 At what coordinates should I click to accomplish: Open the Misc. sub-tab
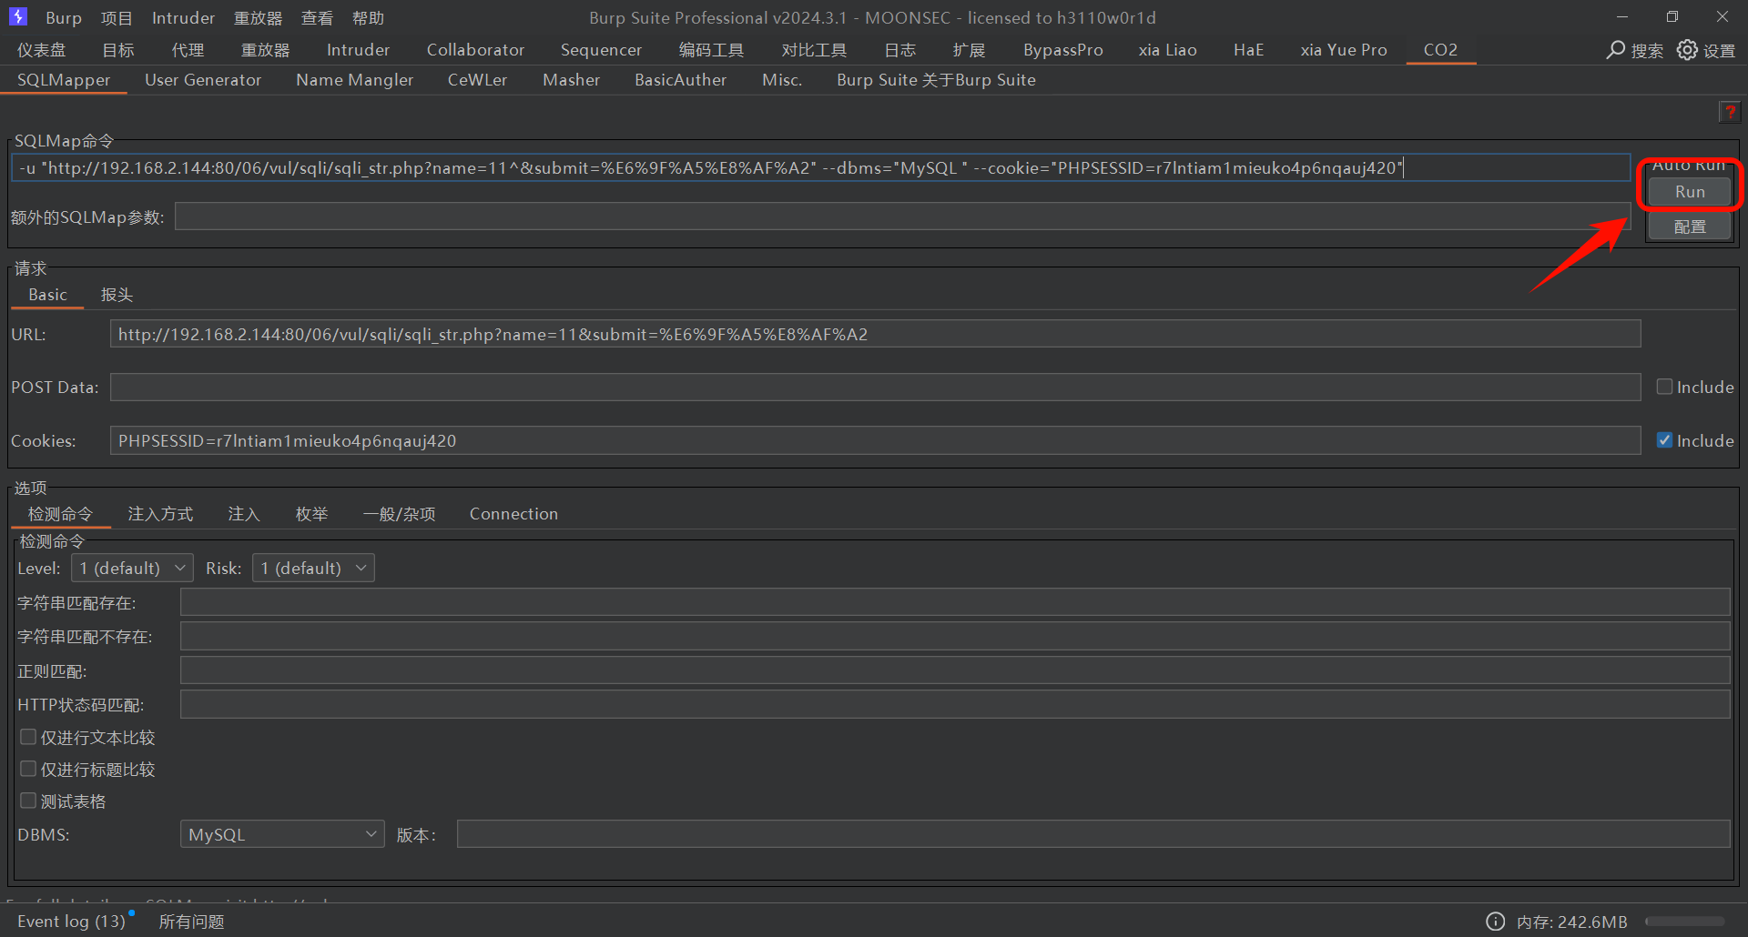click(x=782, y=80)
